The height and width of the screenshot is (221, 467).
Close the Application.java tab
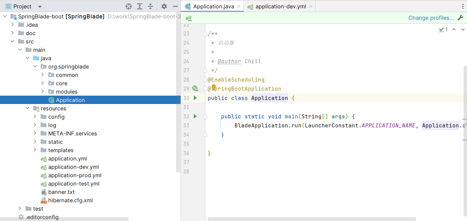(239, 6)
